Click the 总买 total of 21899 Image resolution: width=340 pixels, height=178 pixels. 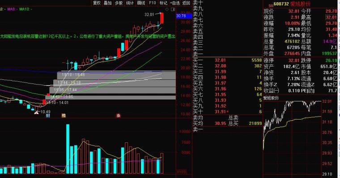255,123
